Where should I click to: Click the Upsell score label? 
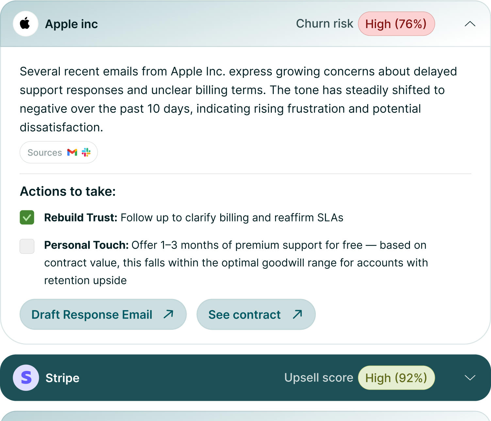(x=319, y=378)
